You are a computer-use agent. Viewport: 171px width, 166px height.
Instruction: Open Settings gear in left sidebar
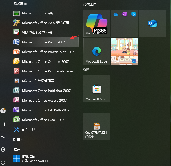(3, 150)
